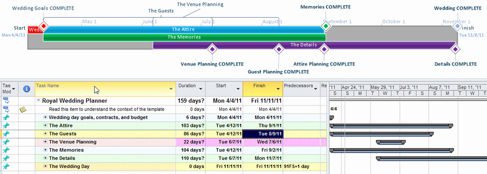
Task: Click the Gantt summary bar for The Details
Action: click(x=432, y=158)
